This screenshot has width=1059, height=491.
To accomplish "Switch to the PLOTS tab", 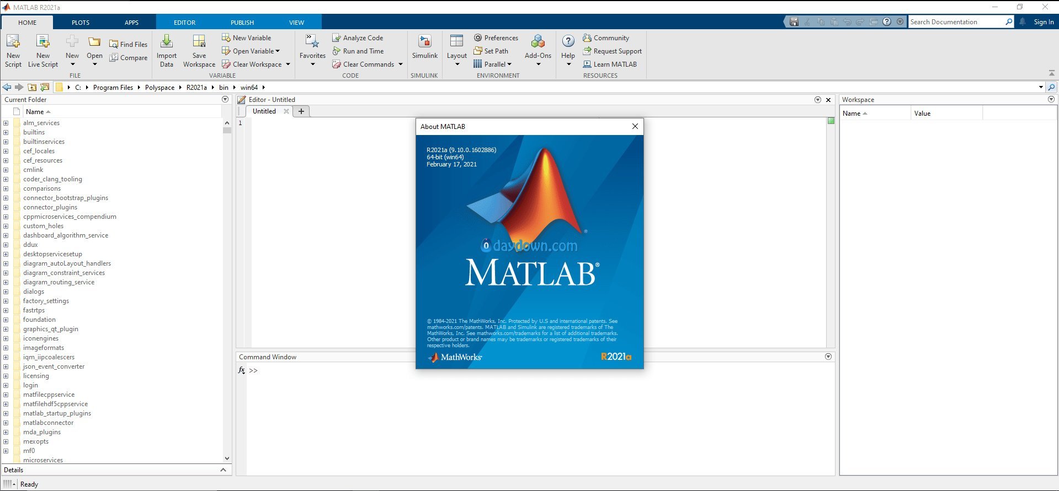I will 81,23.
